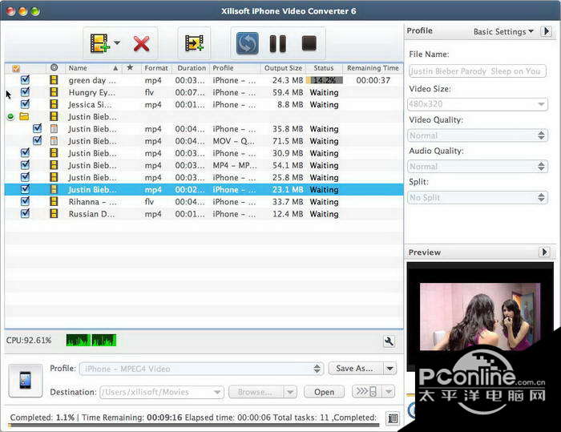Click film icon of Rihanna row

coord(54,201)
